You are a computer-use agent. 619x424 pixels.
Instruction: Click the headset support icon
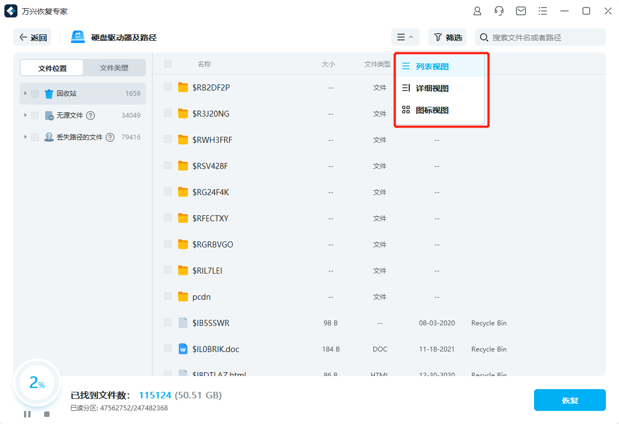click(499, 10)
